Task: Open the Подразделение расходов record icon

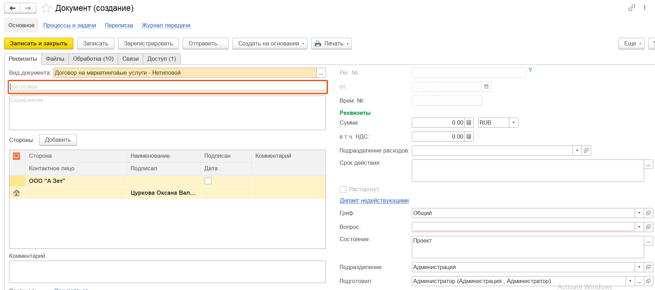Action: tap(586, 151)
